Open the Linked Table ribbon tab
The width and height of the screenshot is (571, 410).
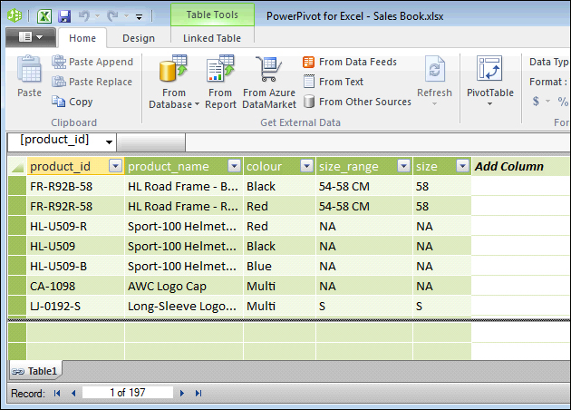point(211,38)
